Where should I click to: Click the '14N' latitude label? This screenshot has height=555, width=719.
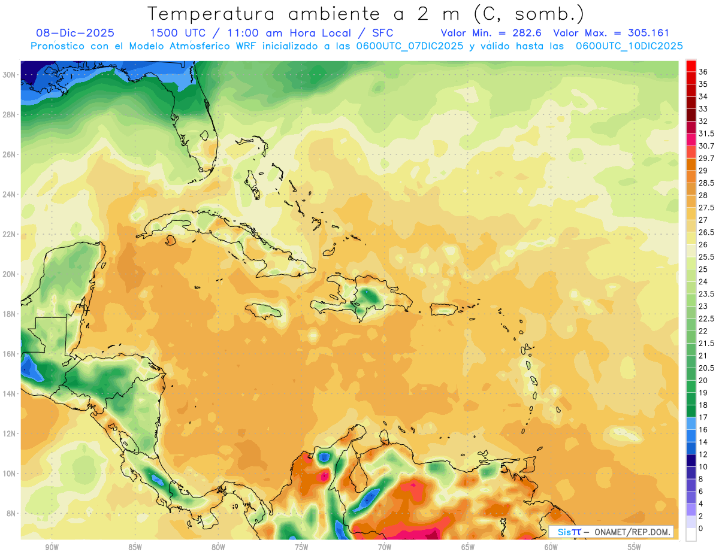10,394
